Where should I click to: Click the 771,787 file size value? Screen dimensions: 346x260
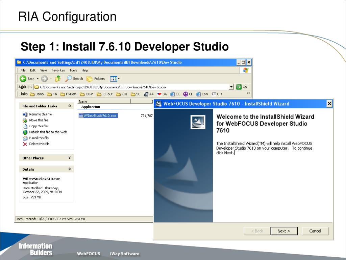pyautogui.click(x=147, y=116)
